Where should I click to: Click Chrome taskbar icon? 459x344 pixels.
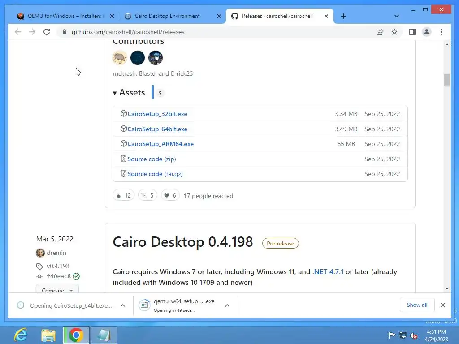click(x=76, y=335)
